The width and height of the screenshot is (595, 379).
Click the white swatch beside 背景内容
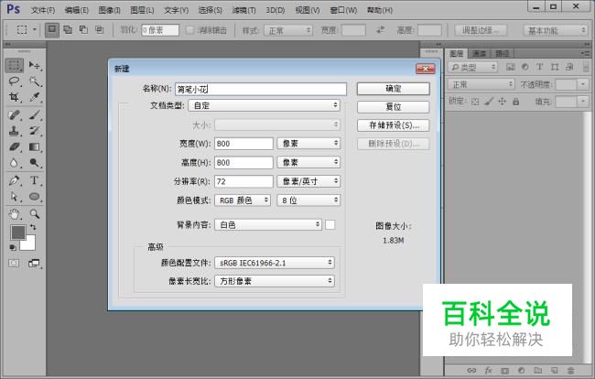[x=330, y=225]
